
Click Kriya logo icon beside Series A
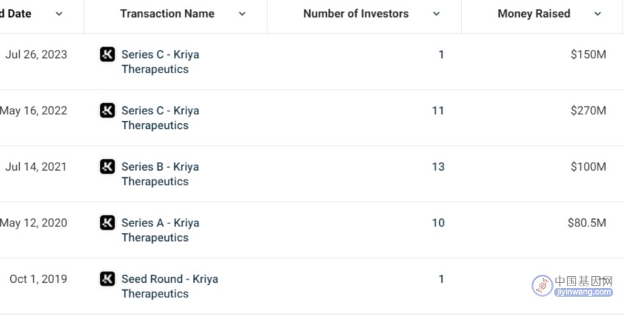(107, 223)
